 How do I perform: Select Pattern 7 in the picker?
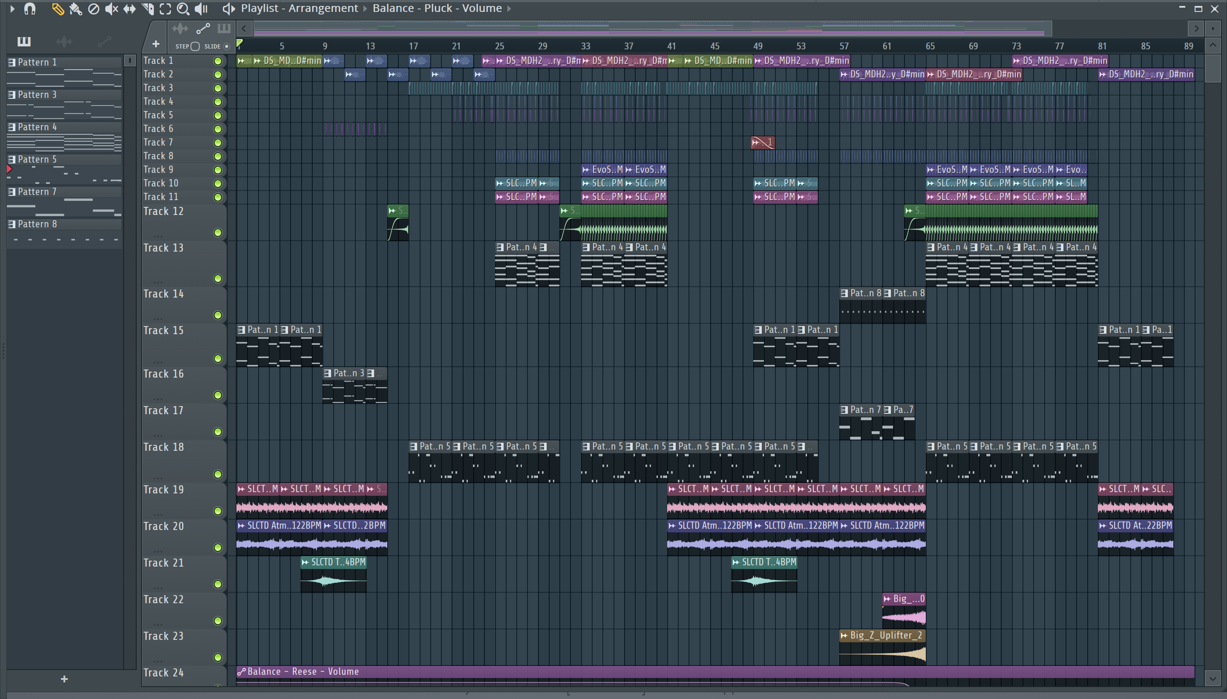64,192
